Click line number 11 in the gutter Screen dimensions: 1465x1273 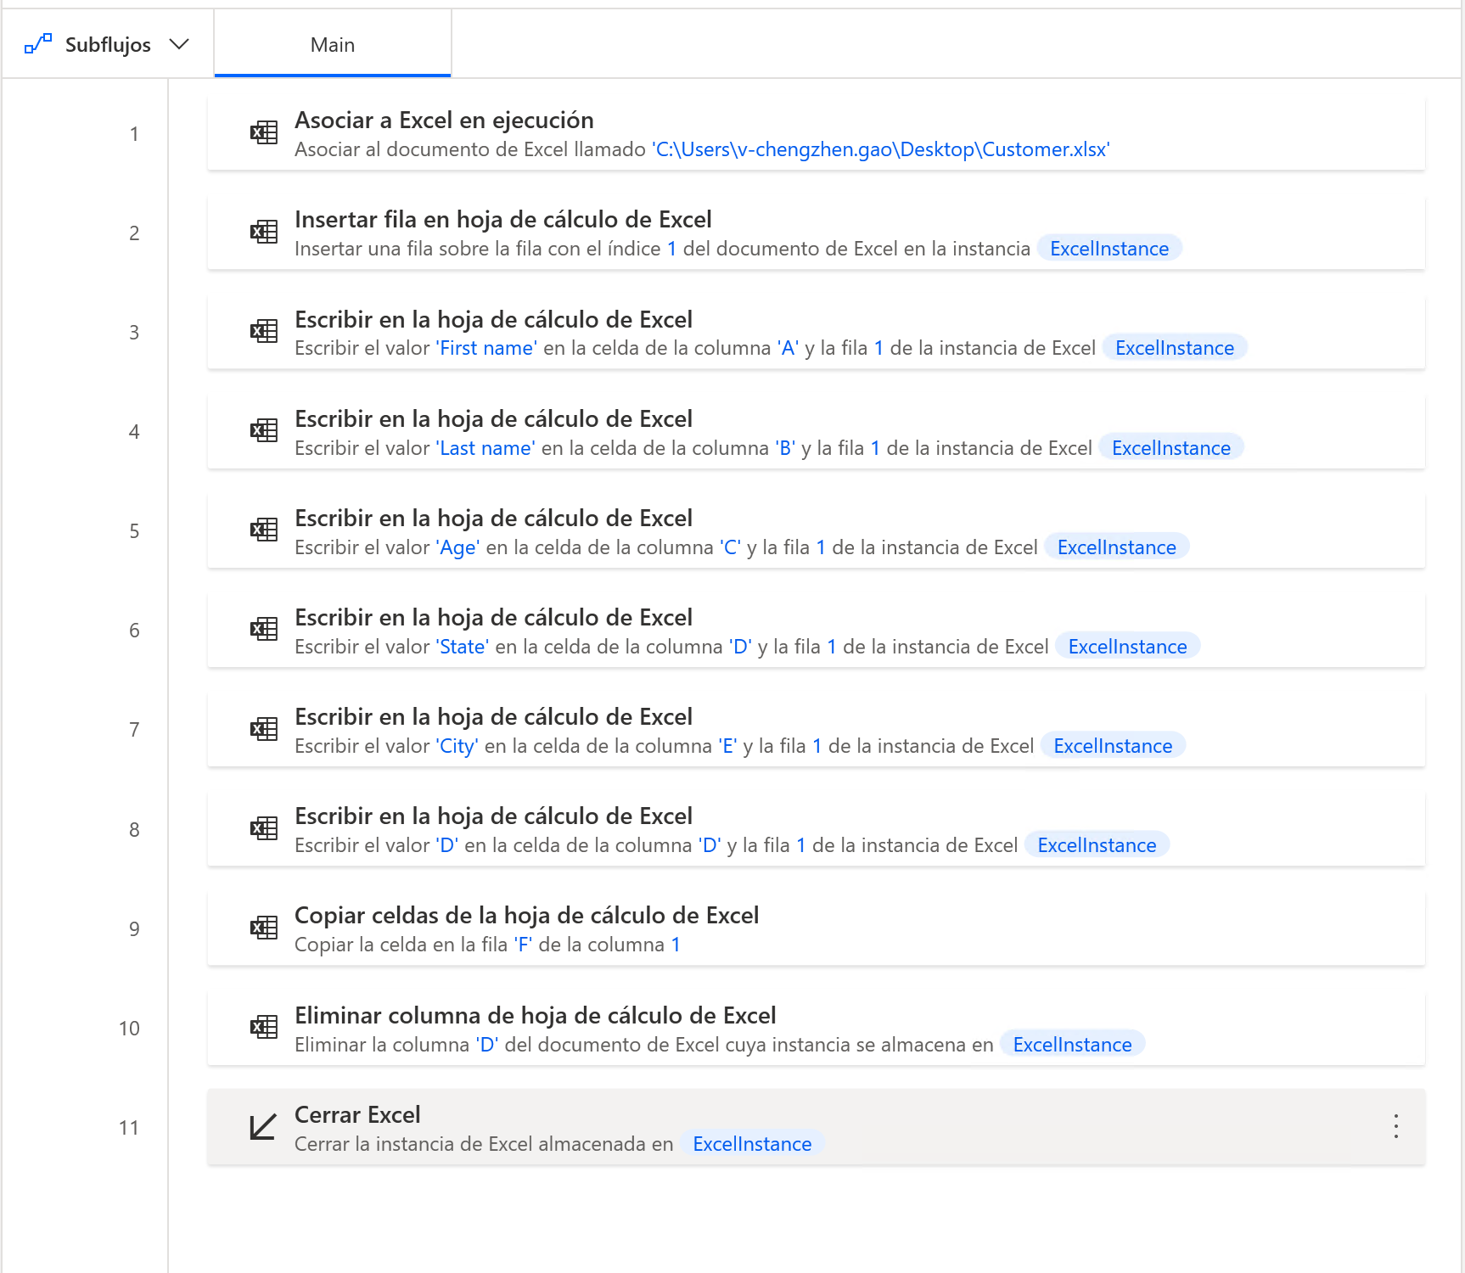pyautogui.click(x=129, y=1128)
